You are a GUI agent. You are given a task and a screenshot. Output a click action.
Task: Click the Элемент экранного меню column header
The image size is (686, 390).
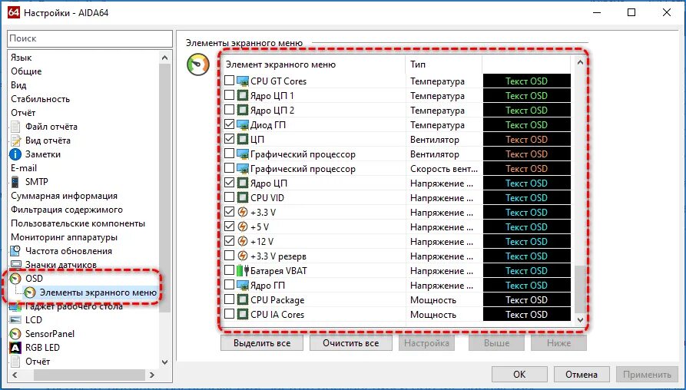click(313, 64)
